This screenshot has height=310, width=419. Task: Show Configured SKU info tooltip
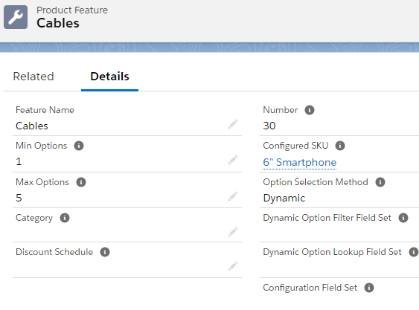point(340,146)
